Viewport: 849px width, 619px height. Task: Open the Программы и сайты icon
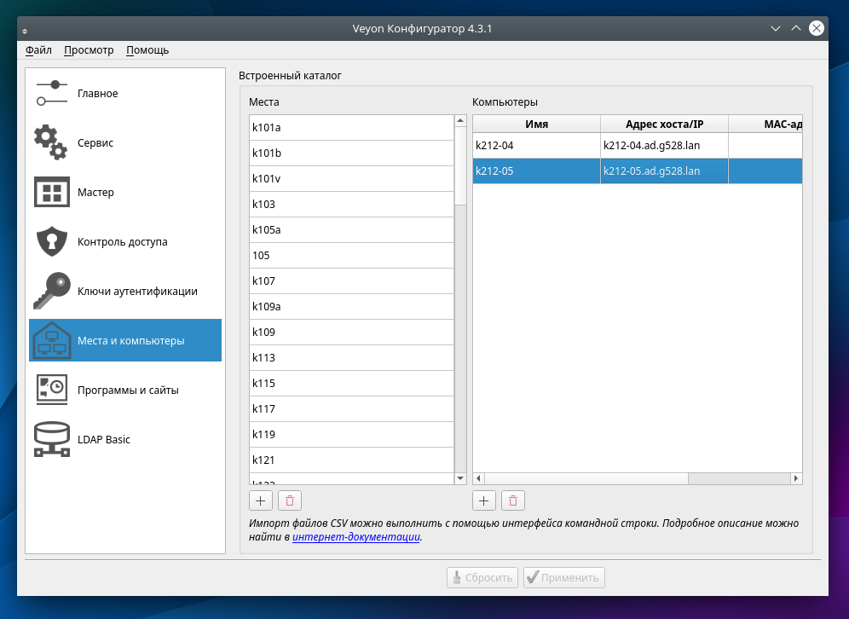pyautogui.click(x=51, y=390)
